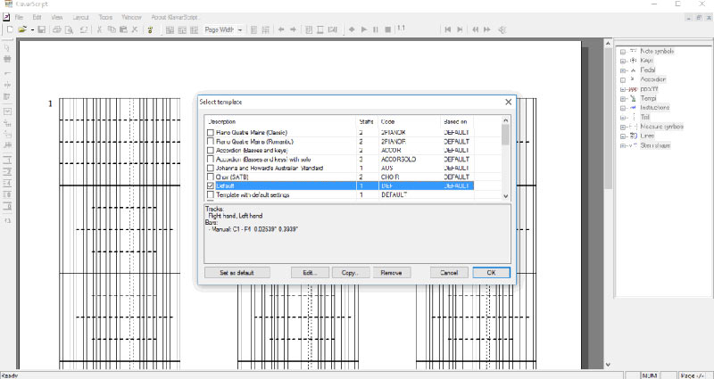Expand the Note symbols tree node

coord(623,52)
